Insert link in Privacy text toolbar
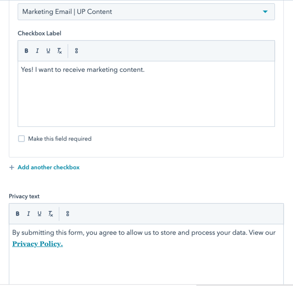 point(68,214)
